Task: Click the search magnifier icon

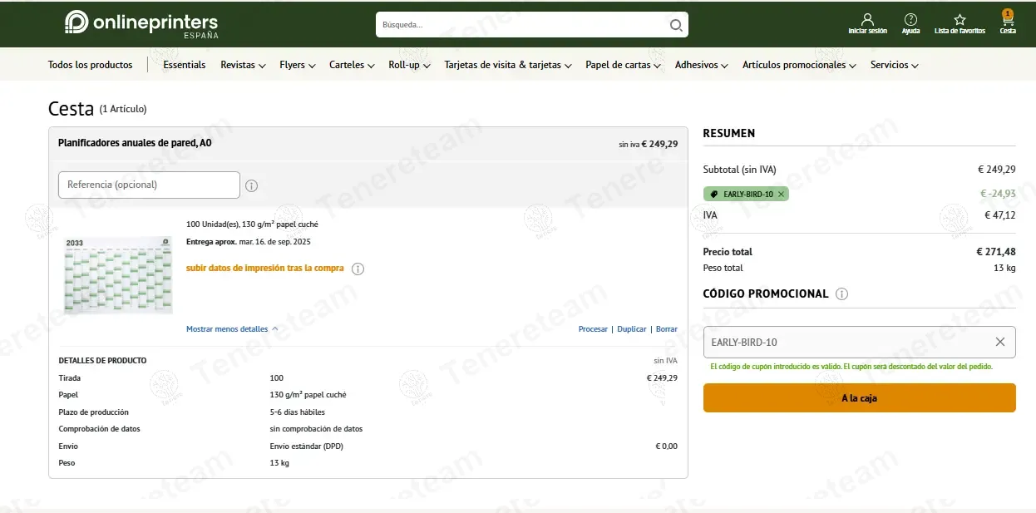Action: point(677,25)
